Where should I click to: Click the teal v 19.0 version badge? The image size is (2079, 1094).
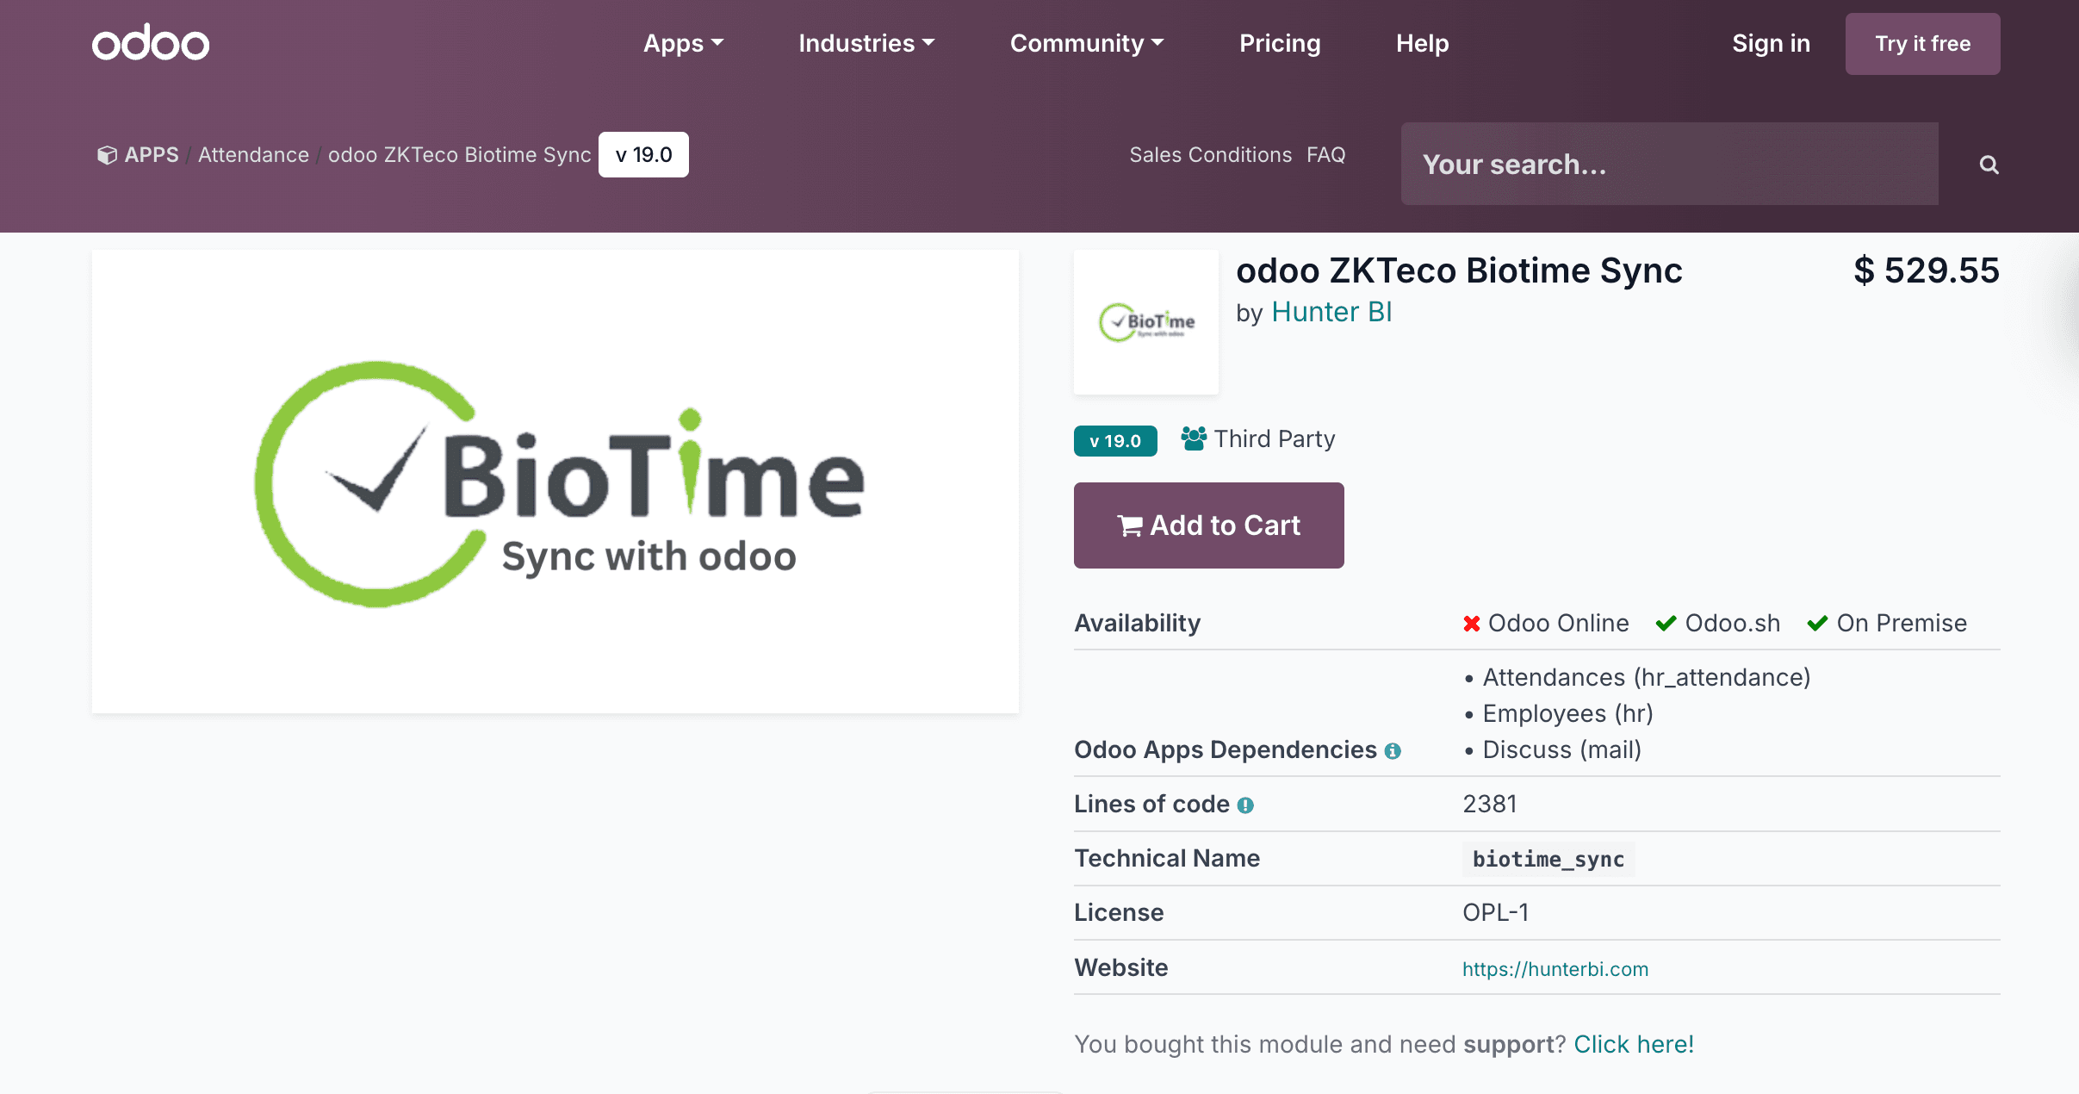pos(1115,441)
